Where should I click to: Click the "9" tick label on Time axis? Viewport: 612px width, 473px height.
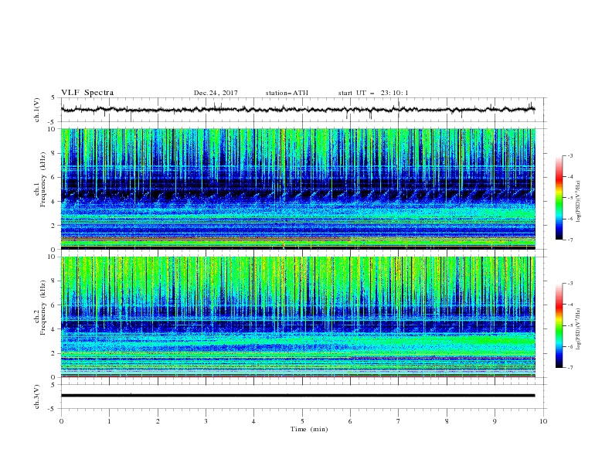(495, 421)
